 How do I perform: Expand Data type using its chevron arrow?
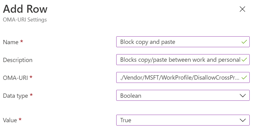coord(243,96)
